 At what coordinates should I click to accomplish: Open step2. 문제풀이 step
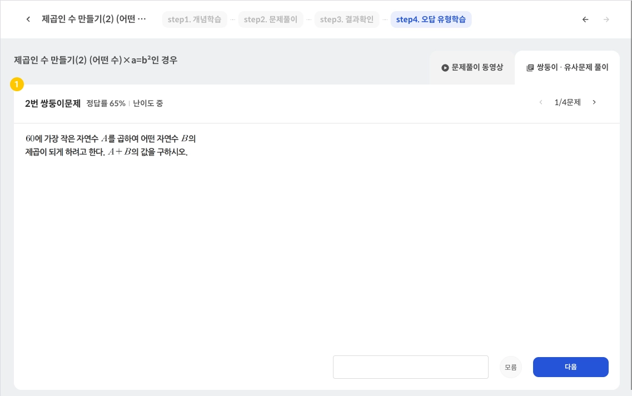tap(271, 19)
